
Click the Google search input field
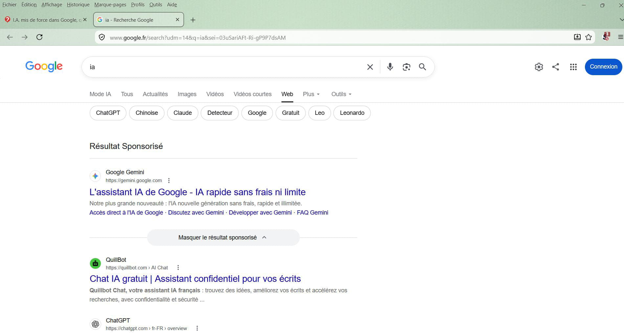click(223, 67)
